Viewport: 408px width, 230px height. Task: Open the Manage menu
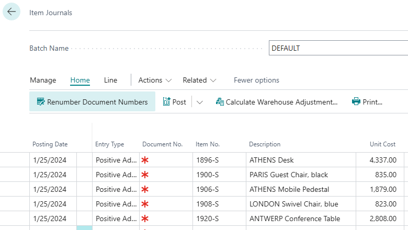(43, 80)
